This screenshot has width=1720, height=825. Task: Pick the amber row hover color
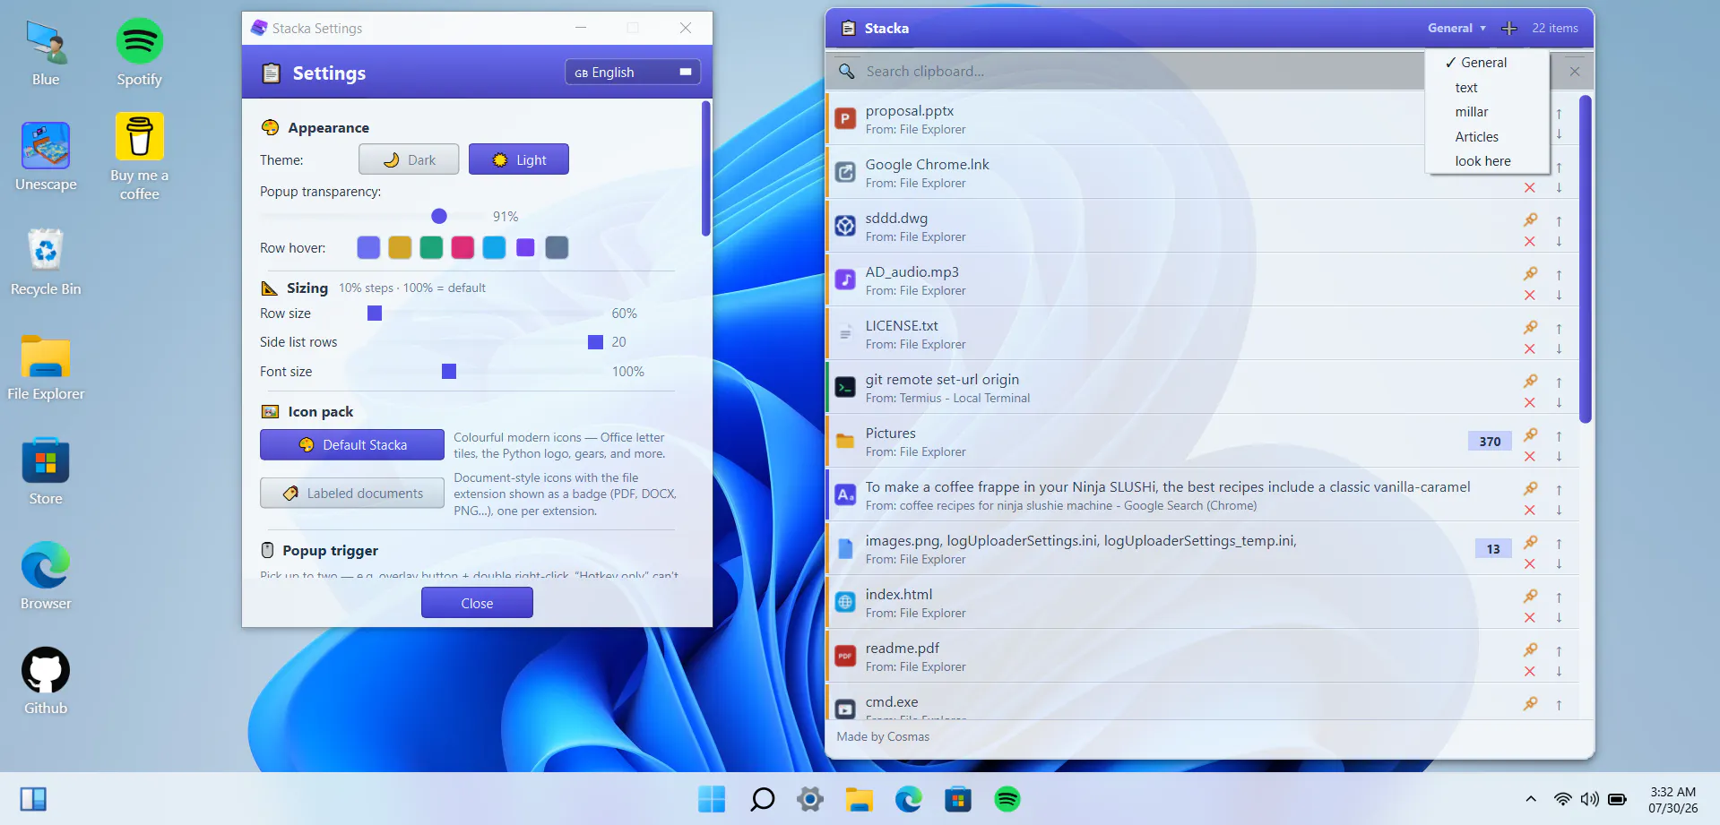pyautogui.click(x=400, y=247)
